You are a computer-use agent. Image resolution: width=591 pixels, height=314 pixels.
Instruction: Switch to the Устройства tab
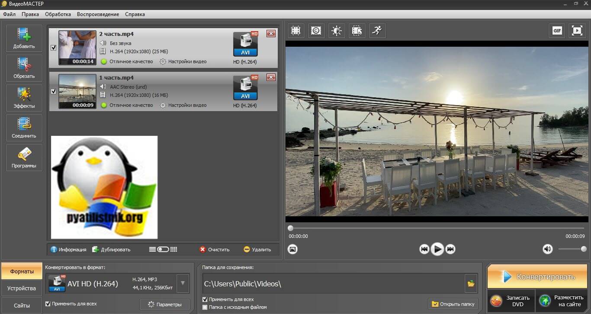[22, 288]
